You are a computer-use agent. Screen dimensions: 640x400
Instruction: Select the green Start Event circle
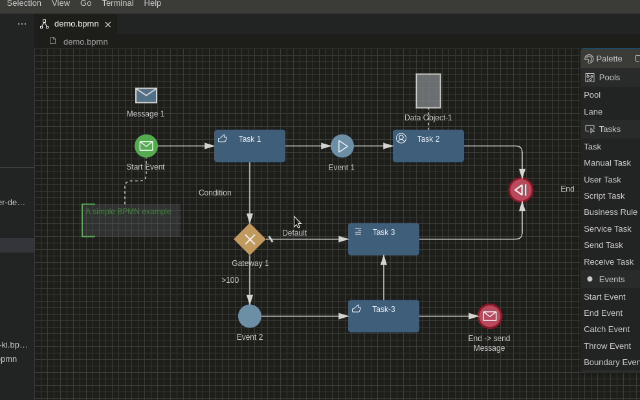146,146
